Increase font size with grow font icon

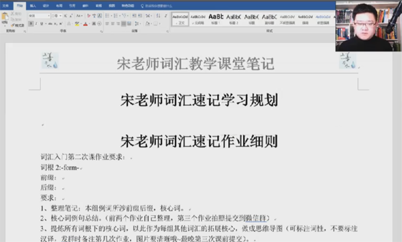point(66,16)
